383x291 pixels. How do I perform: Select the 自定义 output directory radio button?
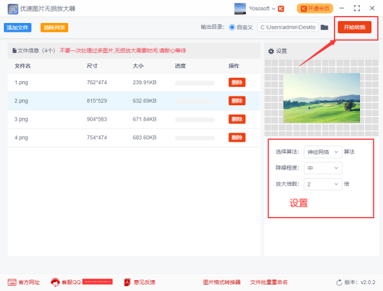click(x=232, y=27)
